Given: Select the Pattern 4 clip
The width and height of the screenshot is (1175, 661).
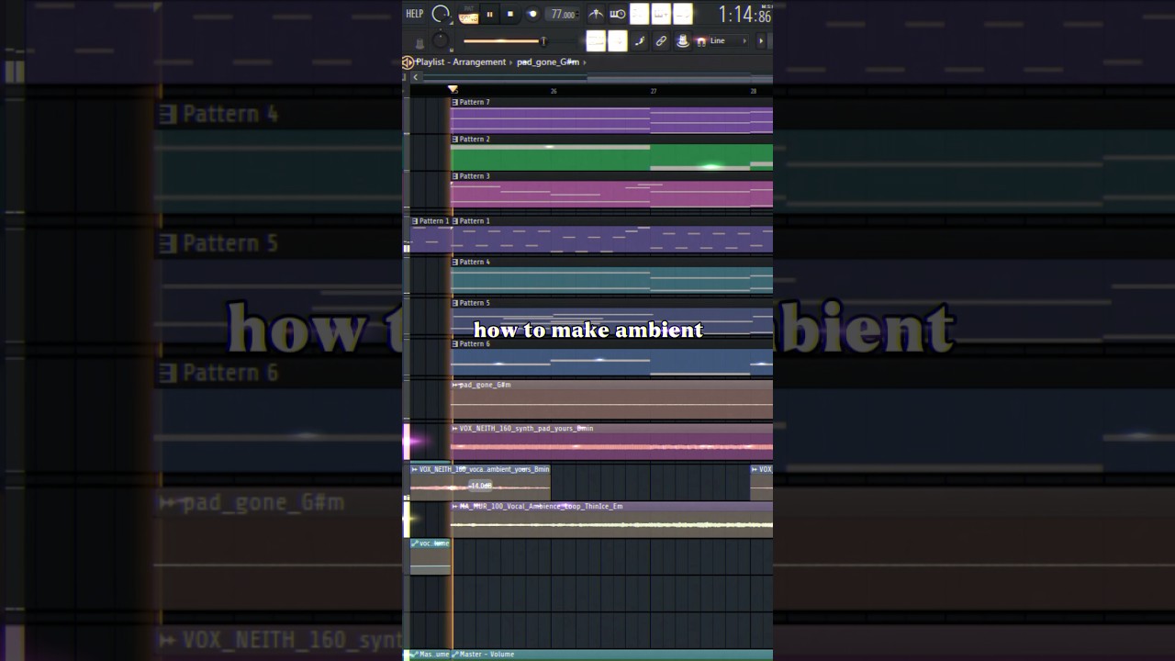Looking at the screenshot, I should click(611, 275).
